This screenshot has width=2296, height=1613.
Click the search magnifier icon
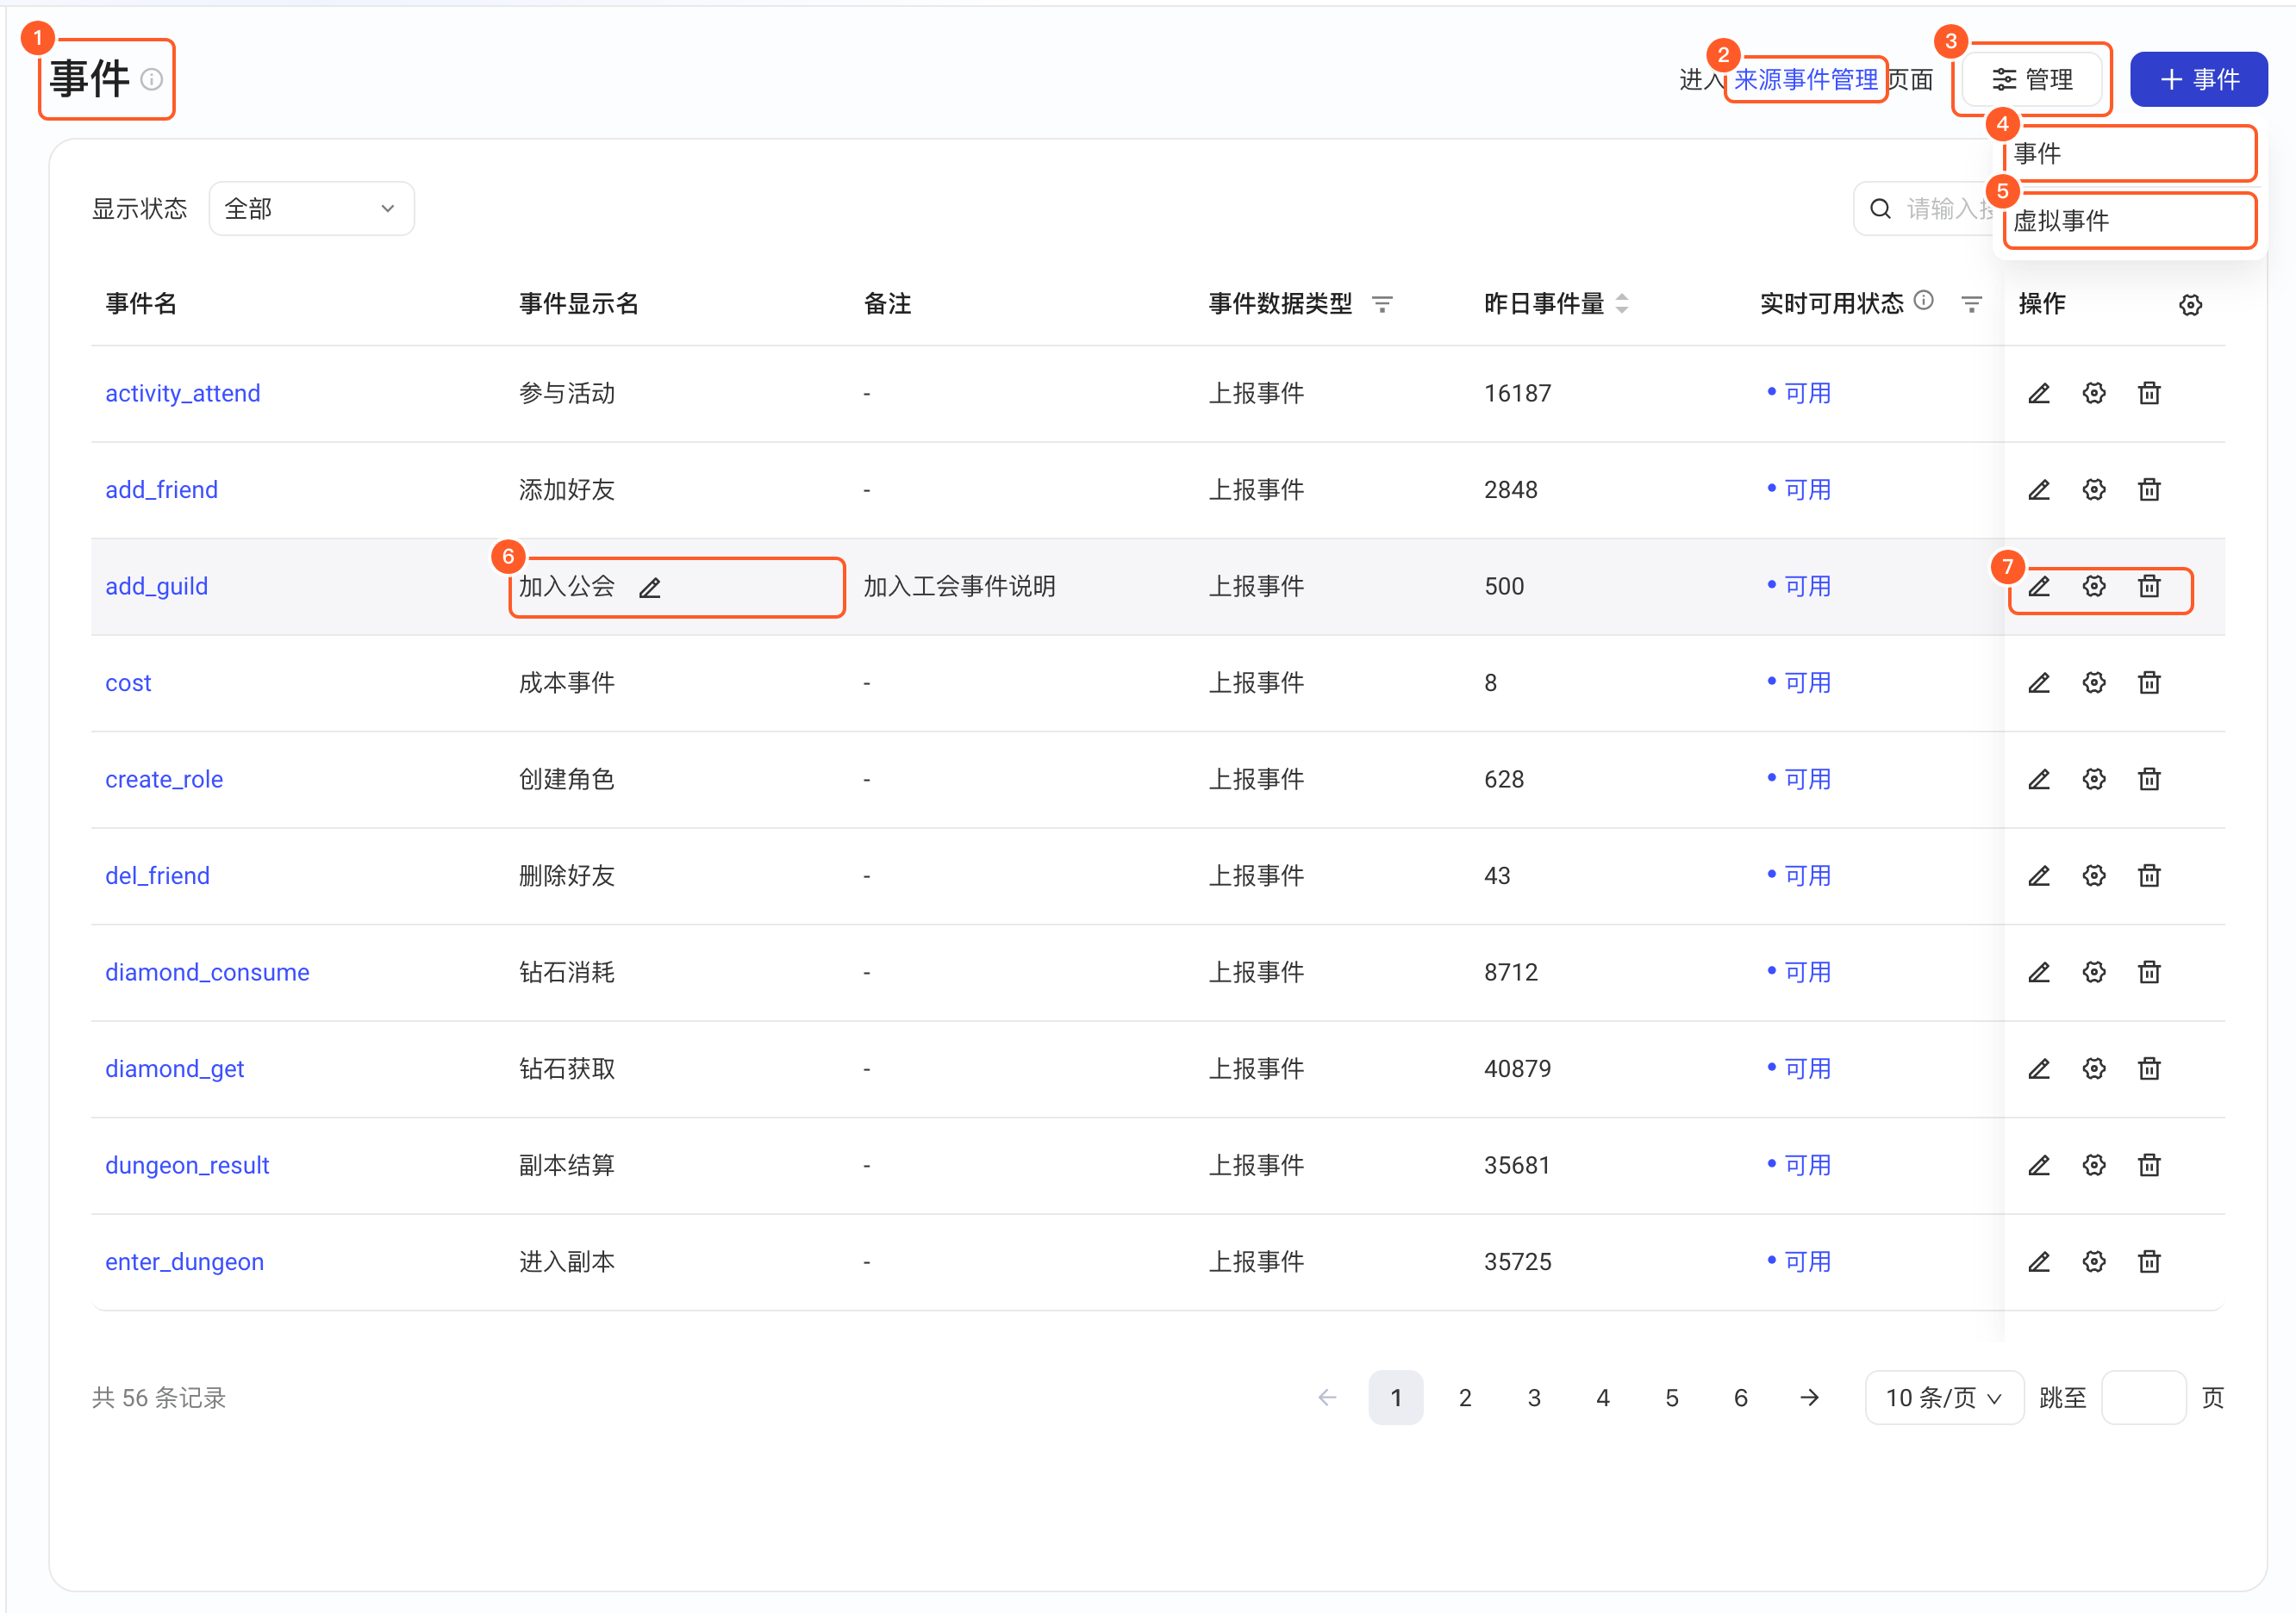pos(1880,209)
